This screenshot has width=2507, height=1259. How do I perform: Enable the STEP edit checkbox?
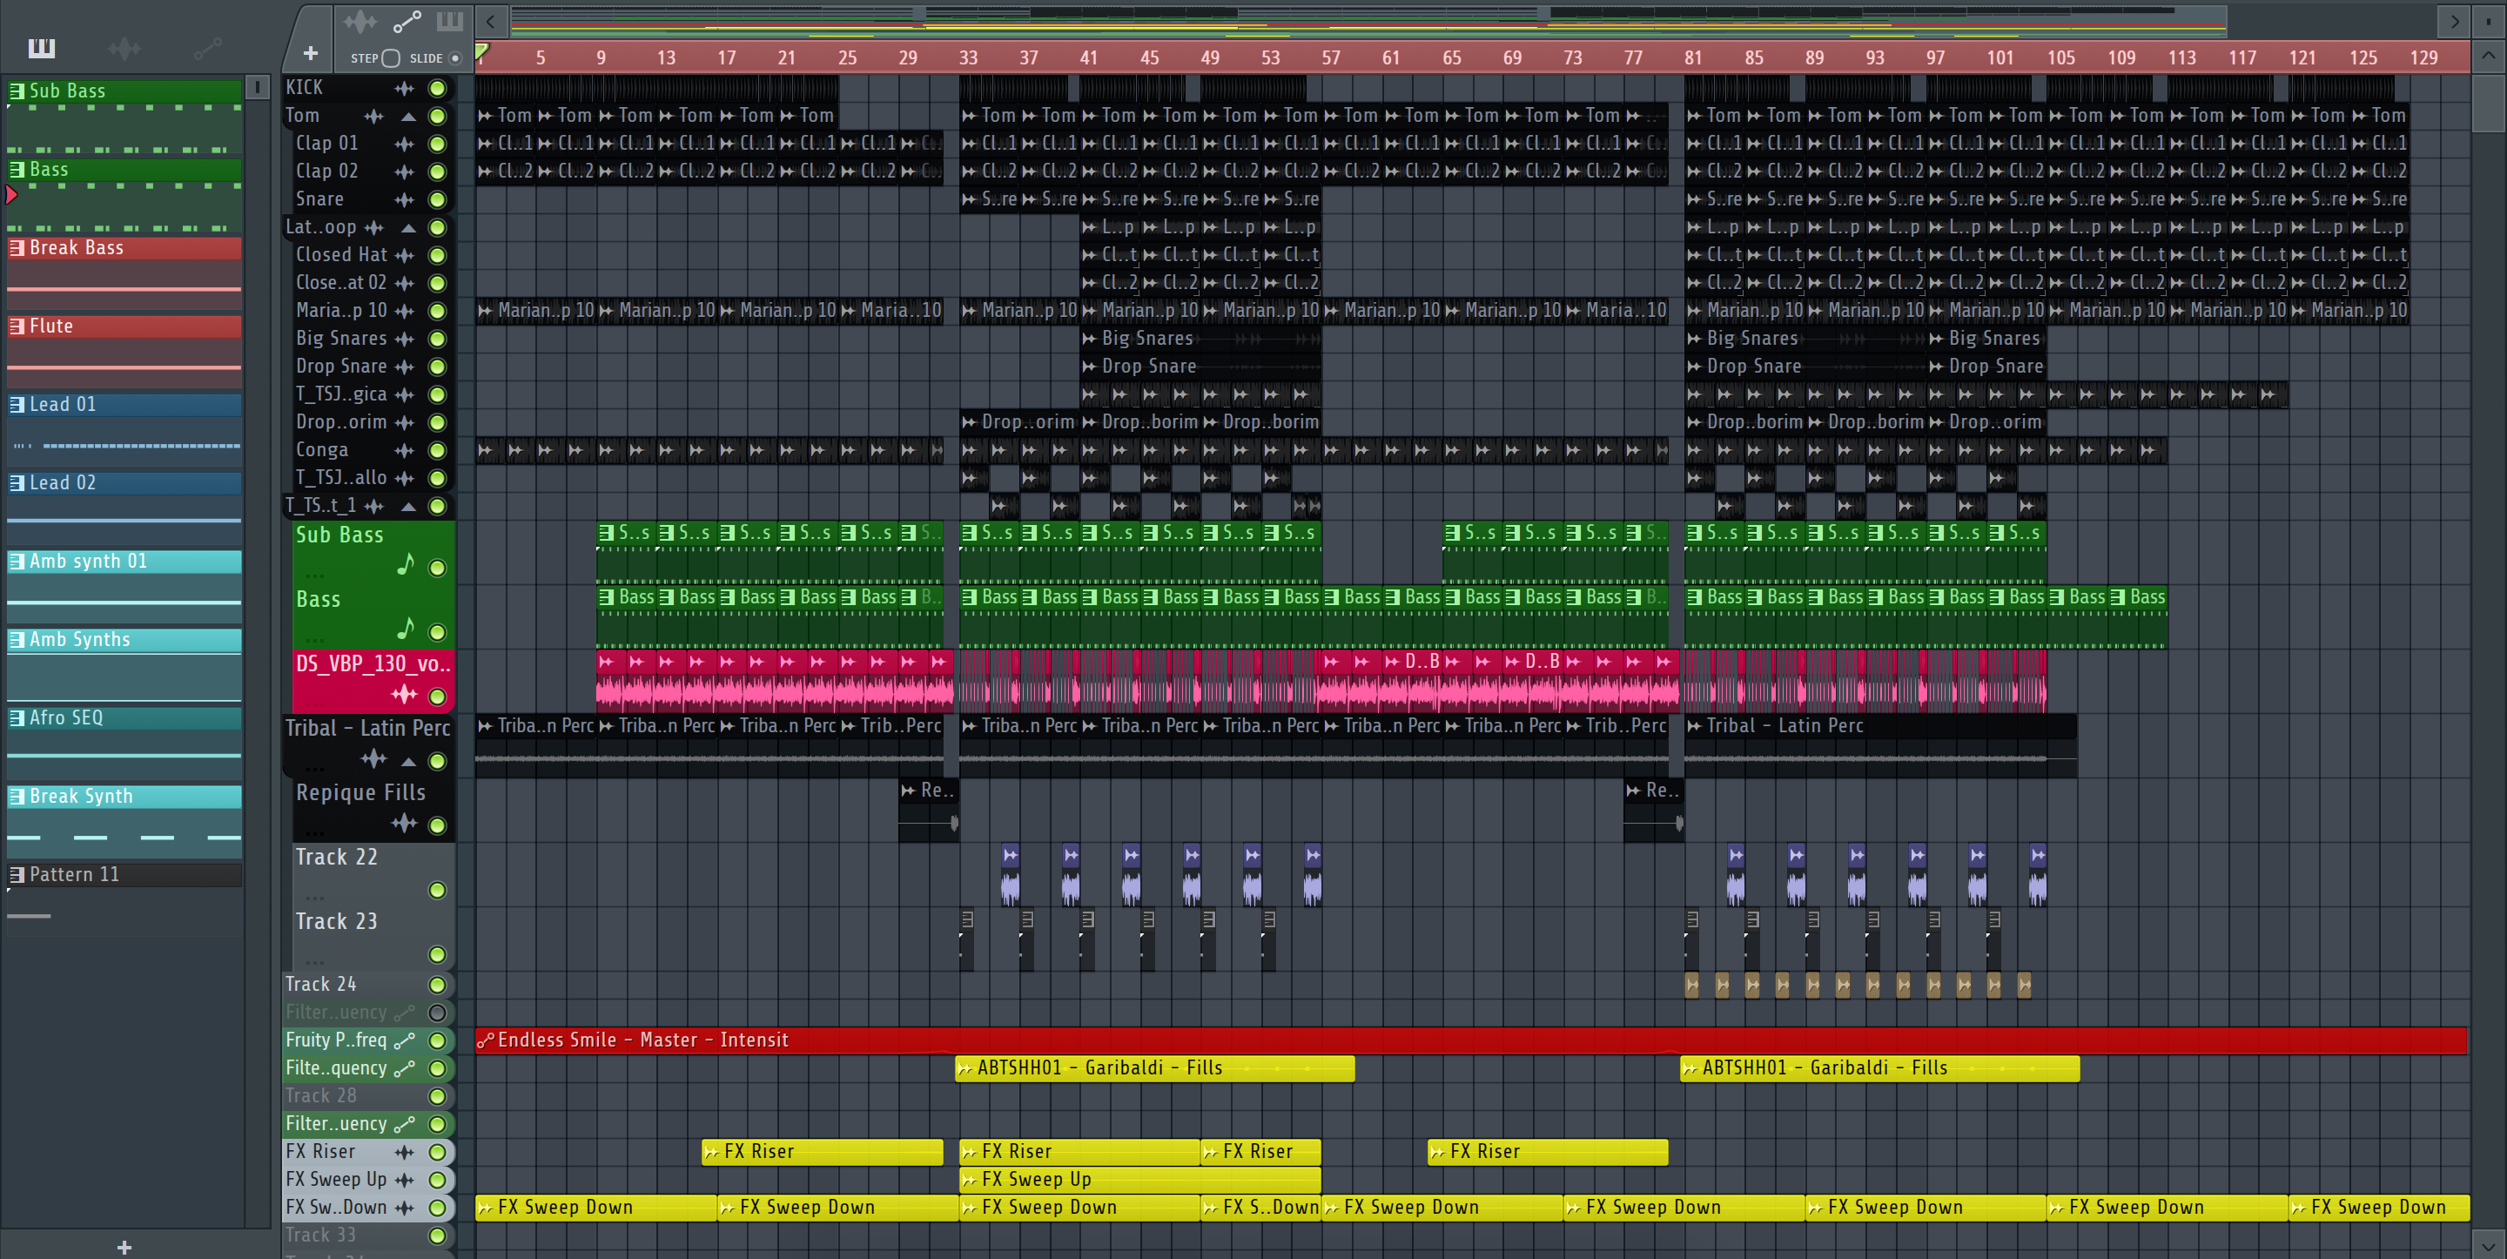pyautogui.click(x=391, y=58)
